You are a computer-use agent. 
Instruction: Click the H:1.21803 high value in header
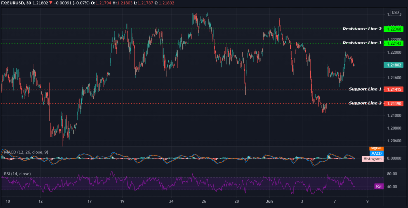[x=122, y=3]
